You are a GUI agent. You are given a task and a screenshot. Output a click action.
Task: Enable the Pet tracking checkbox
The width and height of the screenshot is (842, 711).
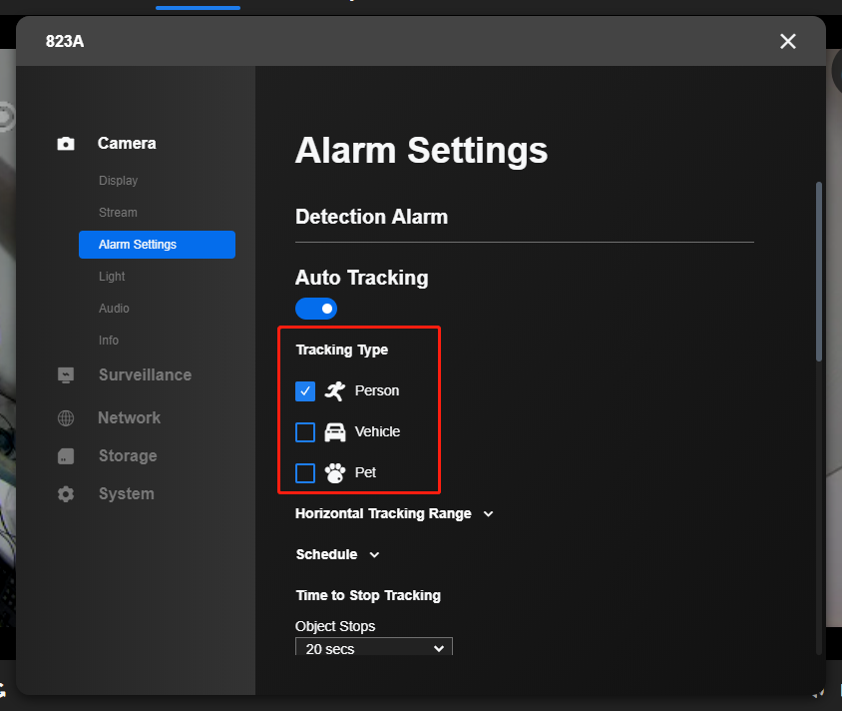click(305, 473)
